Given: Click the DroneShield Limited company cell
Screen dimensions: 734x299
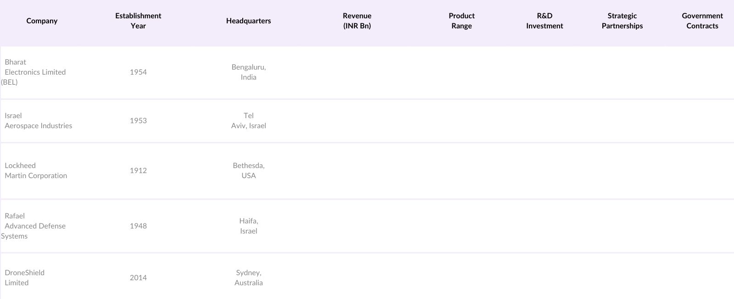Looking at the screenshot, I should click(x=24, y=277).
